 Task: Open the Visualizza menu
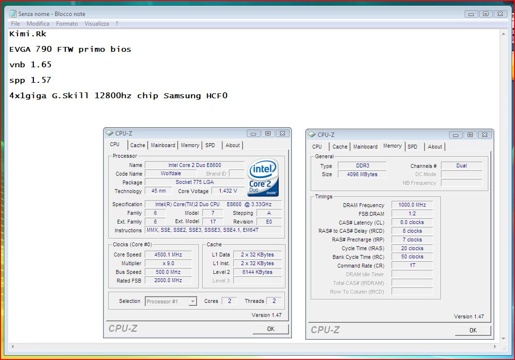coord(97,24)
